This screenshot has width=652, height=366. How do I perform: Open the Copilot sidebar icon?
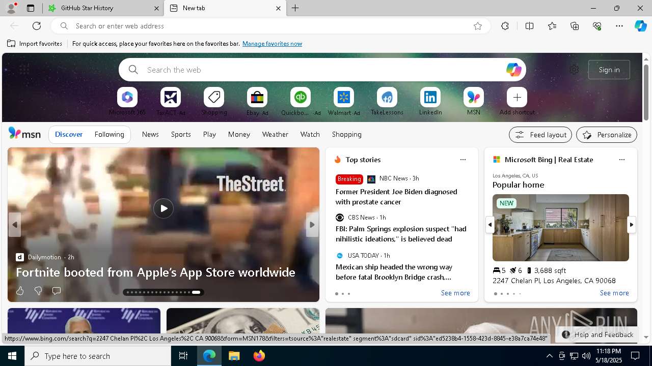click(x=641, y=26)
